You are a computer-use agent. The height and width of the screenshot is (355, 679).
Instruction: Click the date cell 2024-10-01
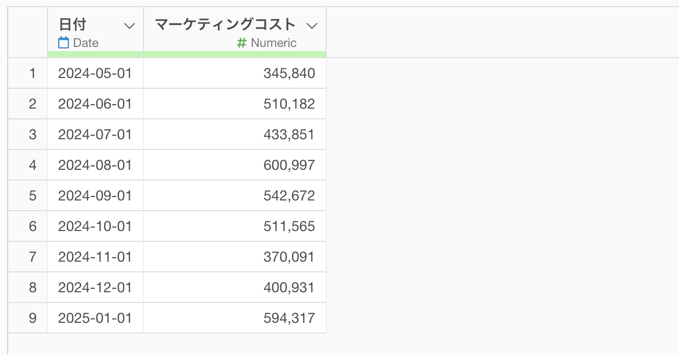point(95,226)
